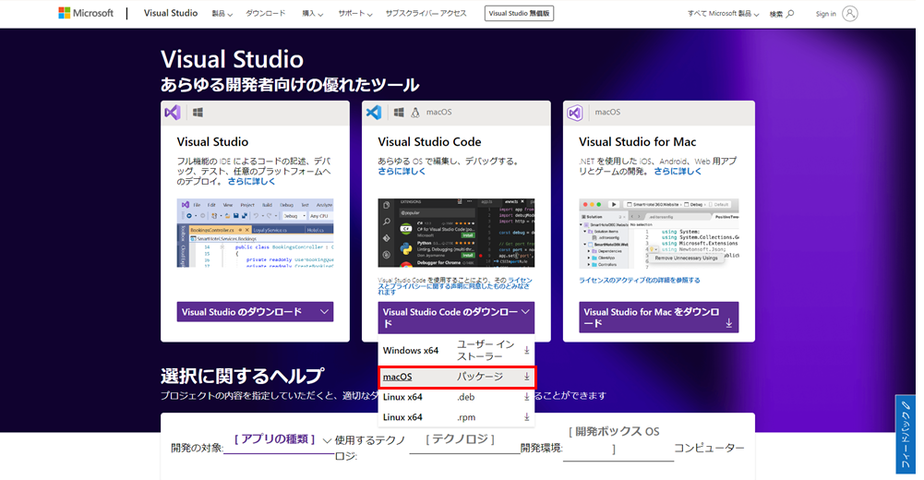Expand すべて Microsoft 製品 dropdown

pos(723,14)
